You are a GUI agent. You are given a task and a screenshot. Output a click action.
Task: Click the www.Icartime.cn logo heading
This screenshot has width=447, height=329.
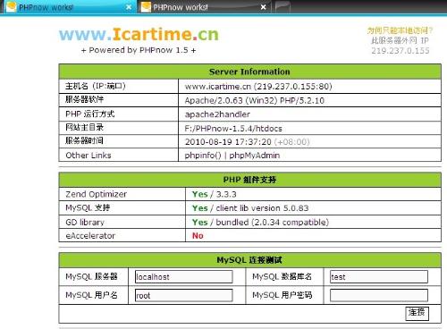click(139, 34)
